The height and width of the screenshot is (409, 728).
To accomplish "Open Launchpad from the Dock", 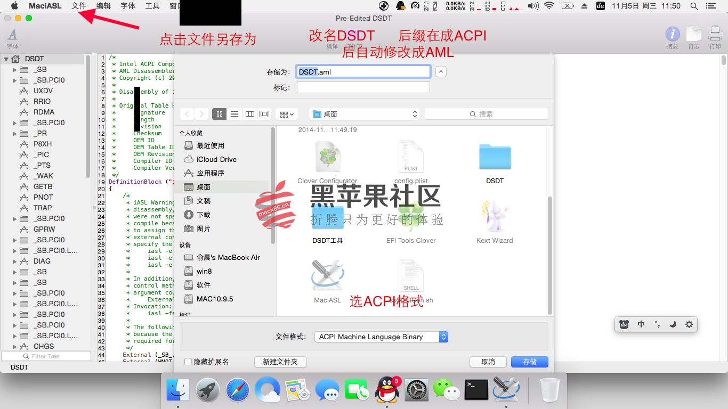I will pyautogui.click(x=208, y=390).
